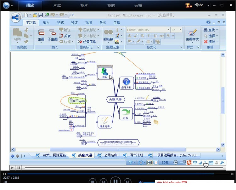Click the insert image icon
The image size is (236, 190).
point(117,42)
